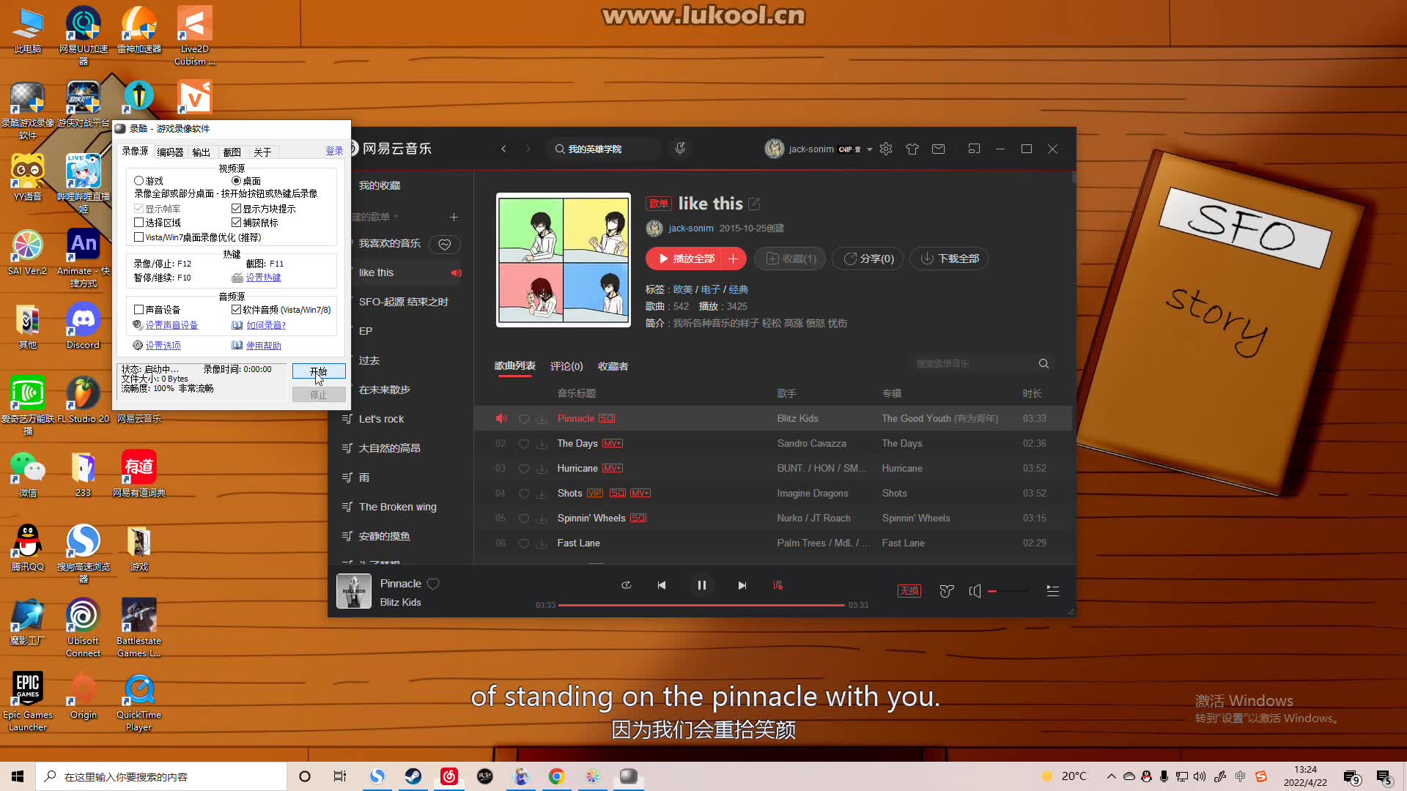1407x791 pixels.
Task: Like current track Pinnacle in player bar
Action: coord(433,584)
